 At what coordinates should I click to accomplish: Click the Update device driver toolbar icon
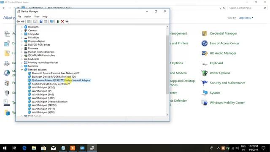58,22
